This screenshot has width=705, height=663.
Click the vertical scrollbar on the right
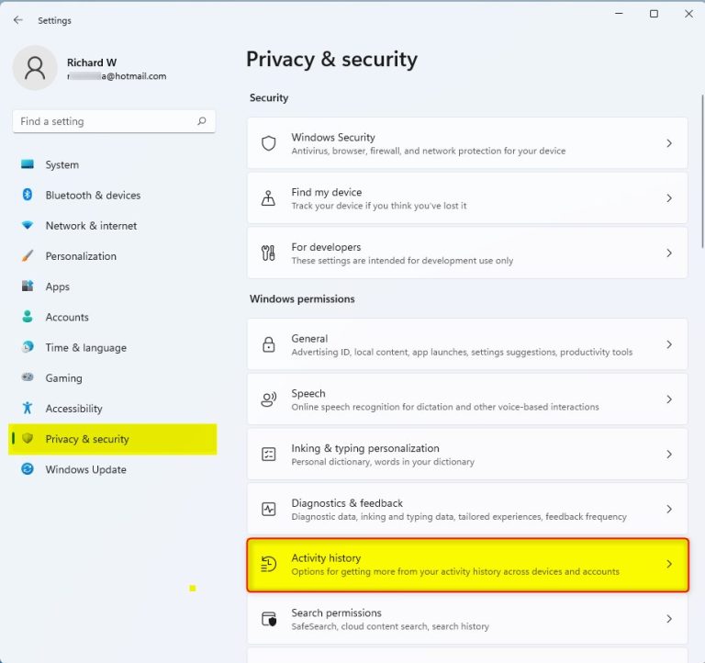click(x=702, y=171)
